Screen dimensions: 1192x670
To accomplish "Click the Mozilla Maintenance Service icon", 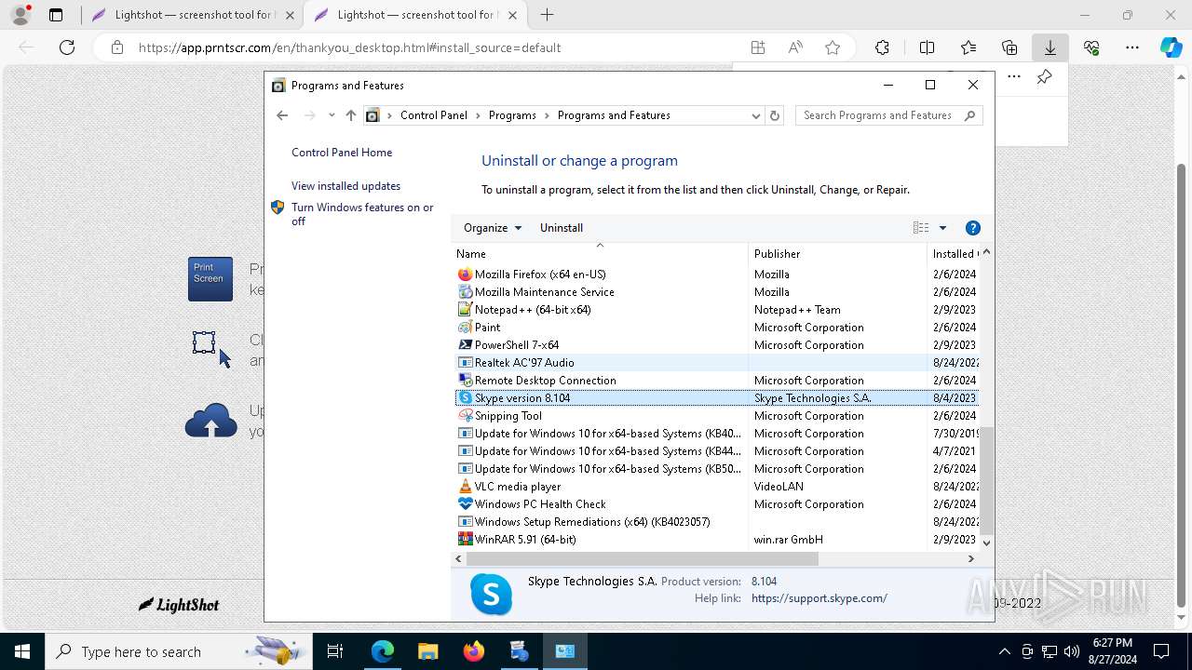I will tap(466, 292).
